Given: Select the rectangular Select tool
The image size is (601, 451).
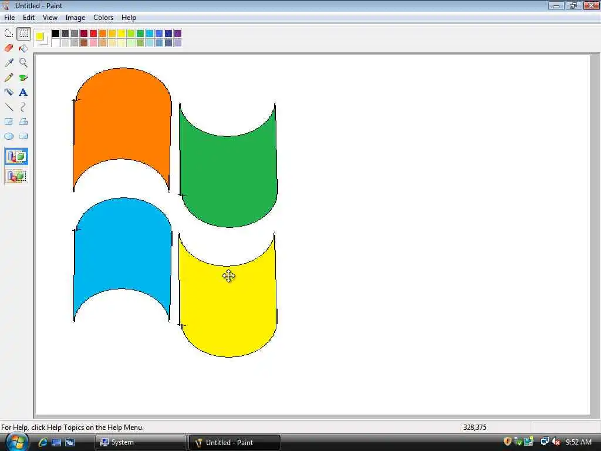Looking at the screenshot, I should pos(23,33).
